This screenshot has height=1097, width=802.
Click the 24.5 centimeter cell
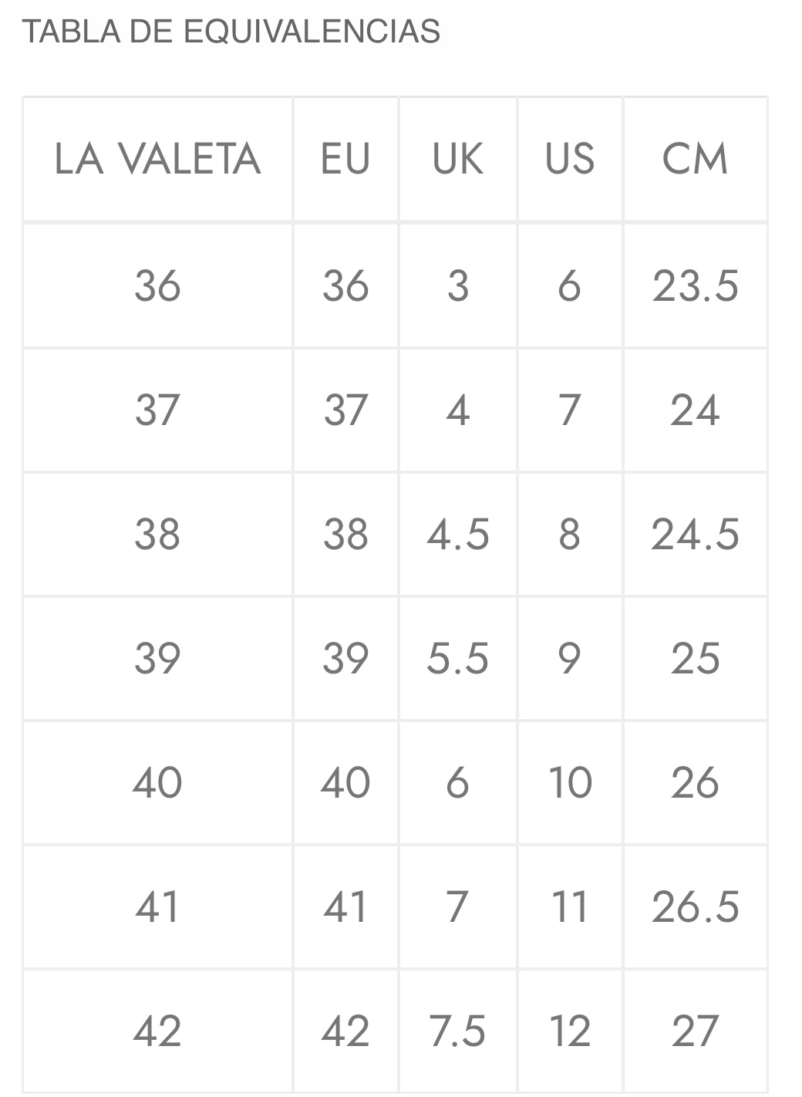pyautogui.click(x=695, y=534)
